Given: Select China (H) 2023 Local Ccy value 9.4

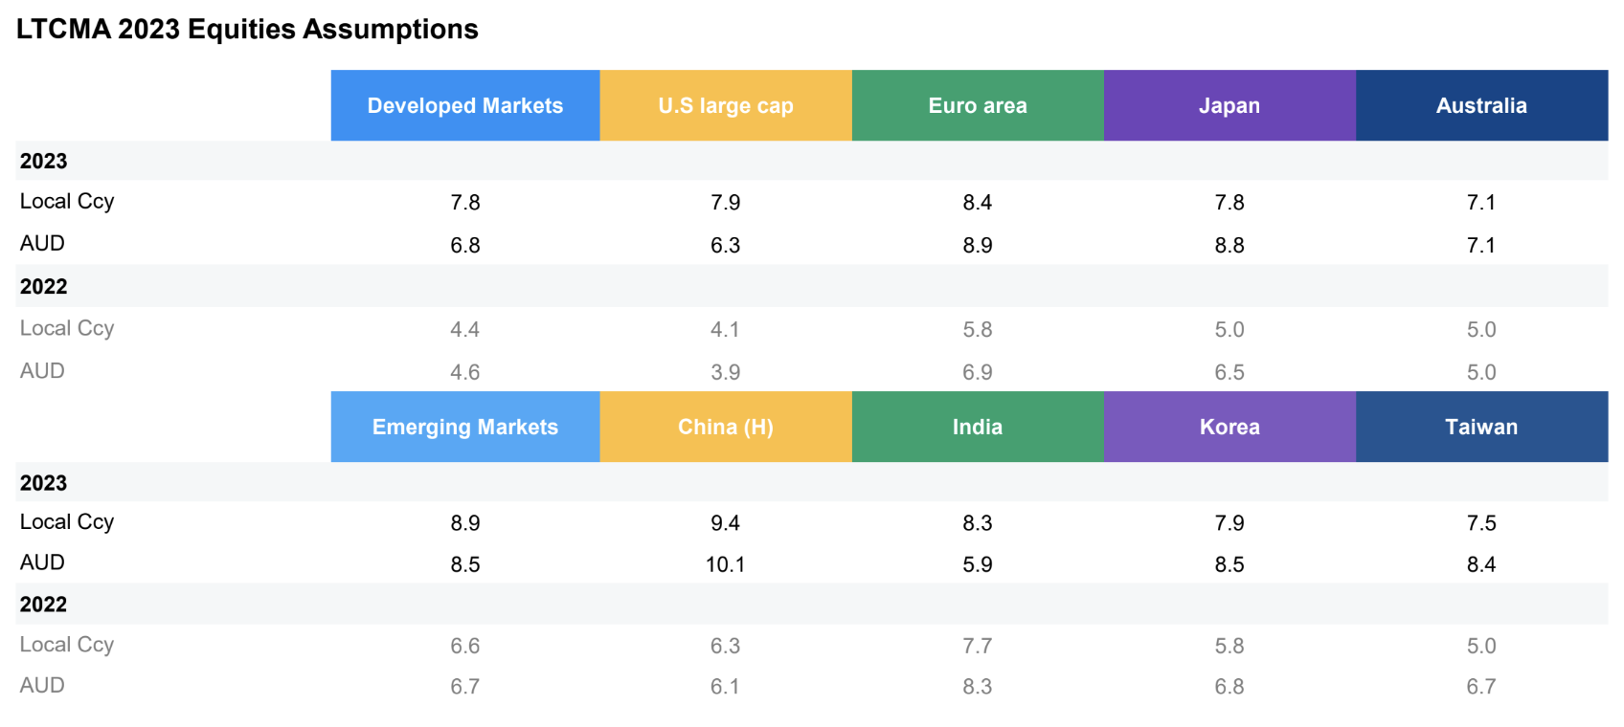Looking at the screenshot, I should [x=726, y=523].
